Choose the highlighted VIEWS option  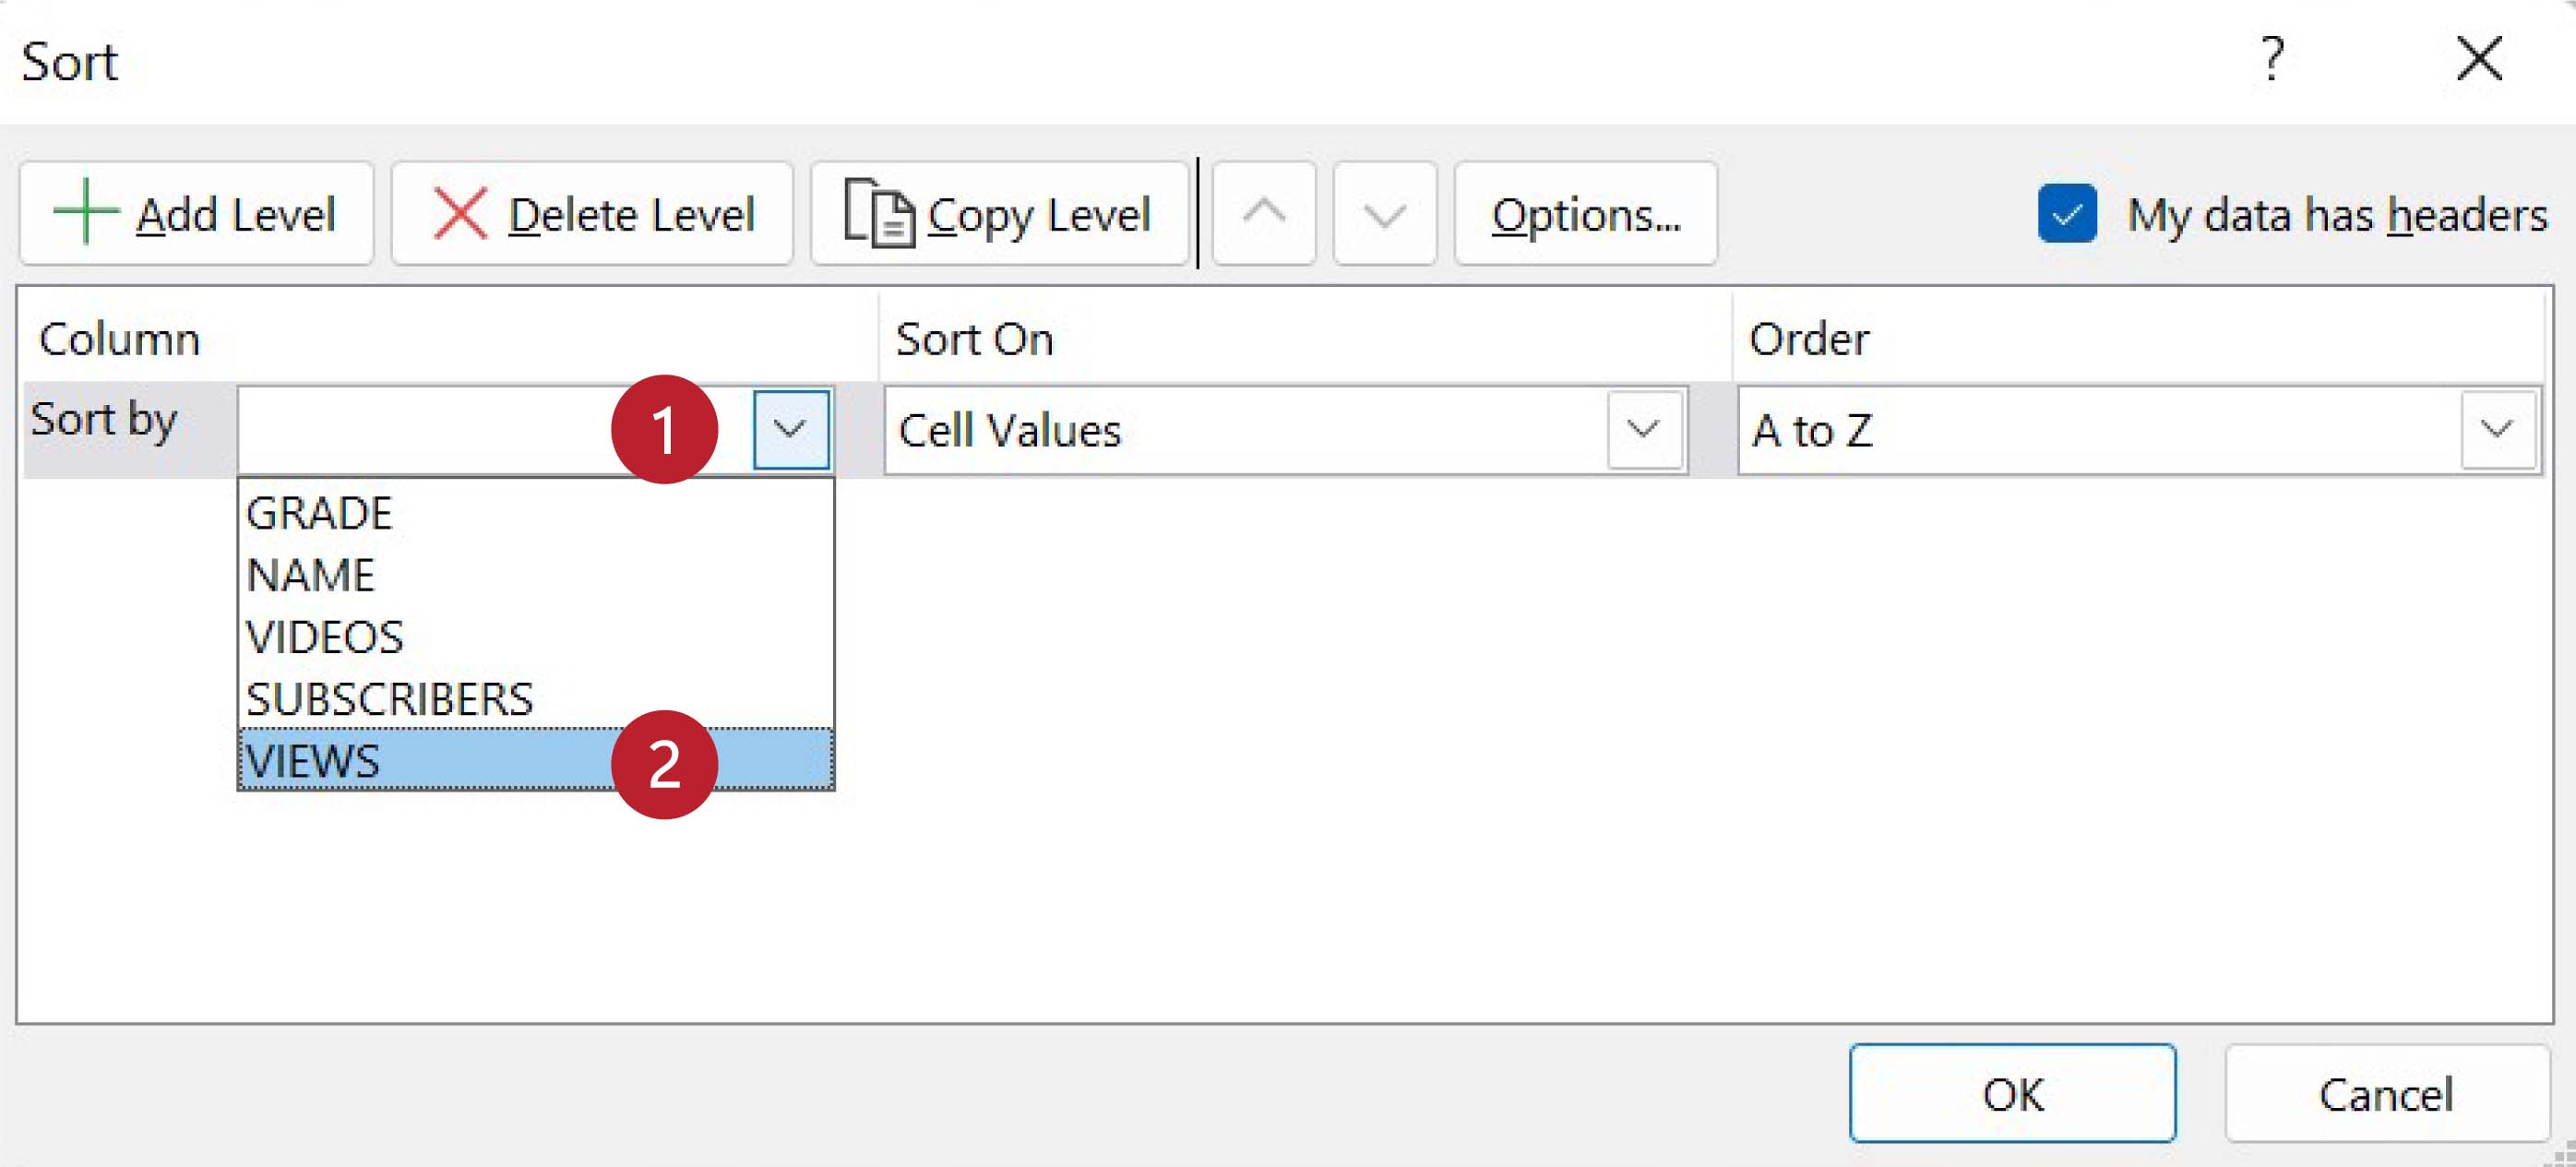click(314, 761)
